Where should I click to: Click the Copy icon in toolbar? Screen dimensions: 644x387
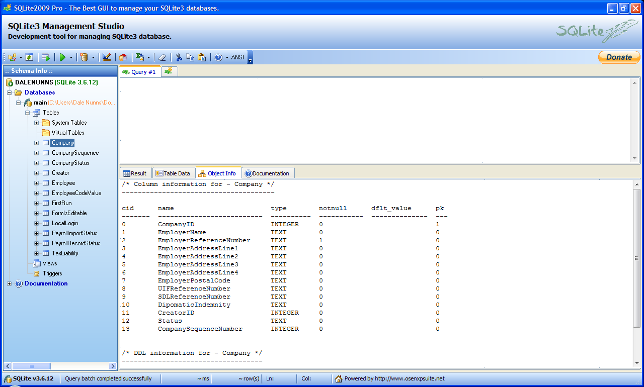click(190, 57)
